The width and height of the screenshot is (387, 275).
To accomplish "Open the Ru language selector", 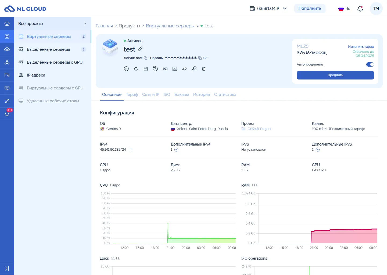I will click(x=344, y=9).
